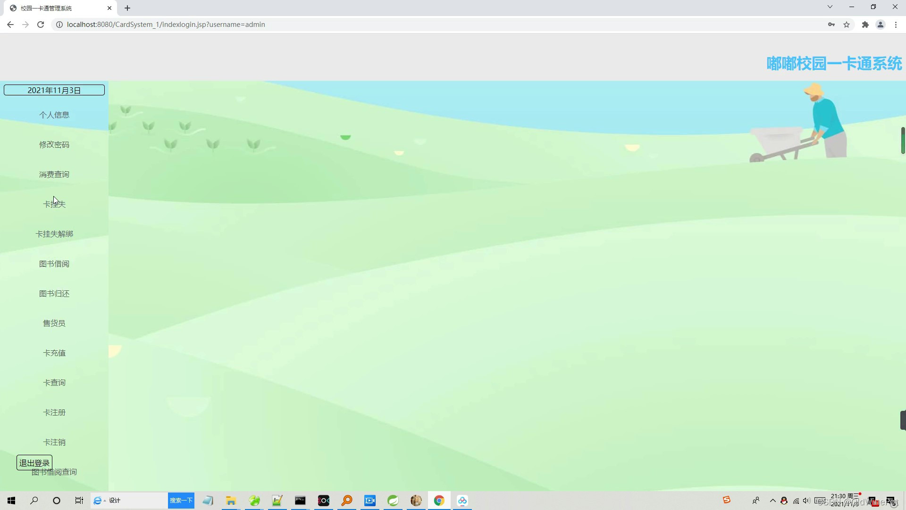The image size is (906, 510).
Task: Click the saved password key icon
Action: tap(831, 25)
